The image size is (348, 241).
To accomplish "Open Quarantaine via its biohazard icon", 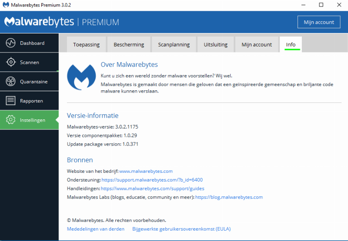I will pyautogui.click(x=11, y=82).
